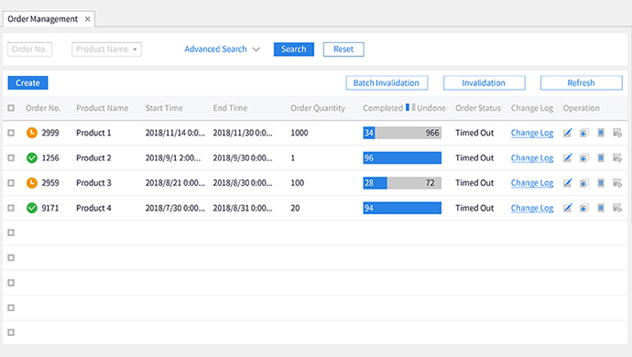The height and width of the screenshot is (357, 632).
Task: Click Product 3 progress bar showing 28 and 72
Action: click(402, 183)
